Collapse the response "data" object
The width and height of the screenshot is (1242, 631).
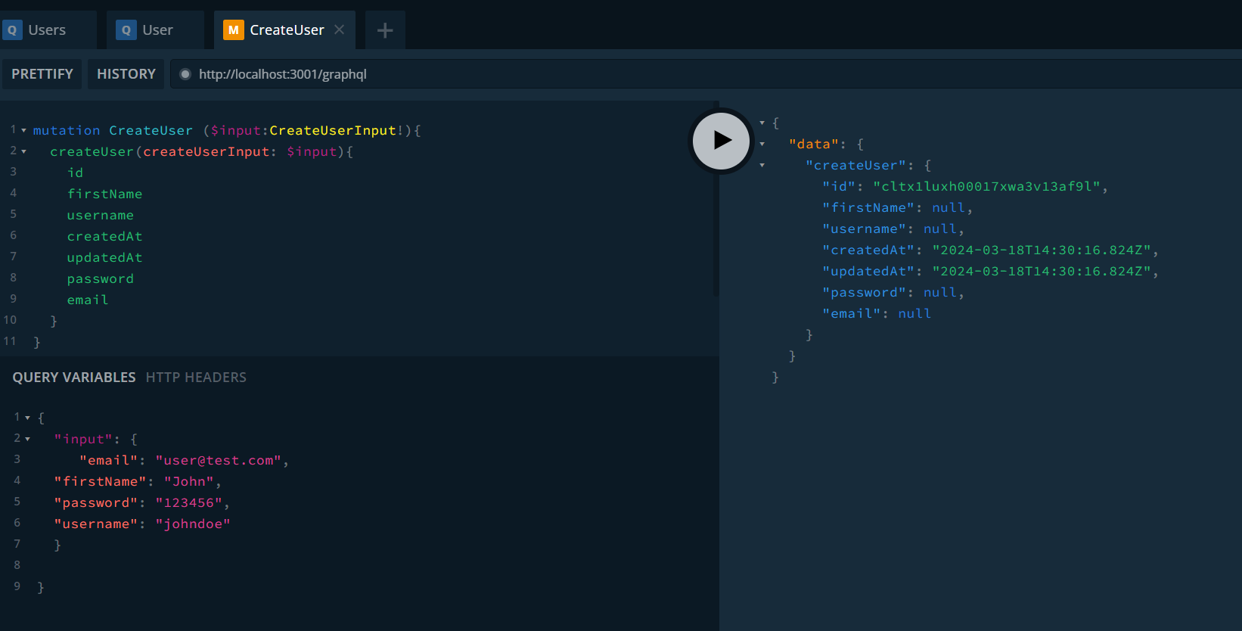tap(762, 144)
